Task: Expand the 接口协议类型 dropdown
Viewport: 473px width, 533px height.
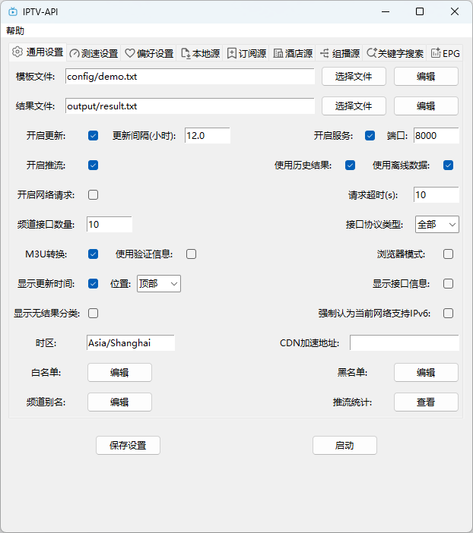Action: [x=437, y=224]
